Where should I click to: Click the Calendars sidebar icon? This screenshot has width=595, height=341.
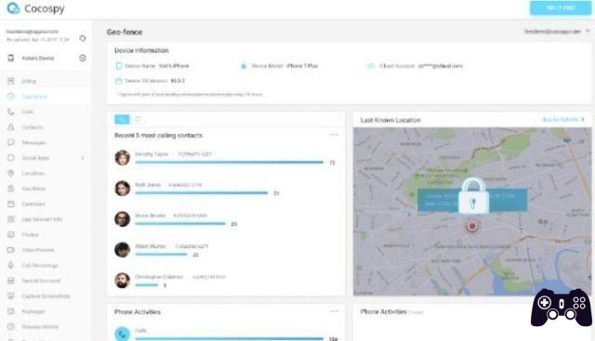(x=11, y=203)
